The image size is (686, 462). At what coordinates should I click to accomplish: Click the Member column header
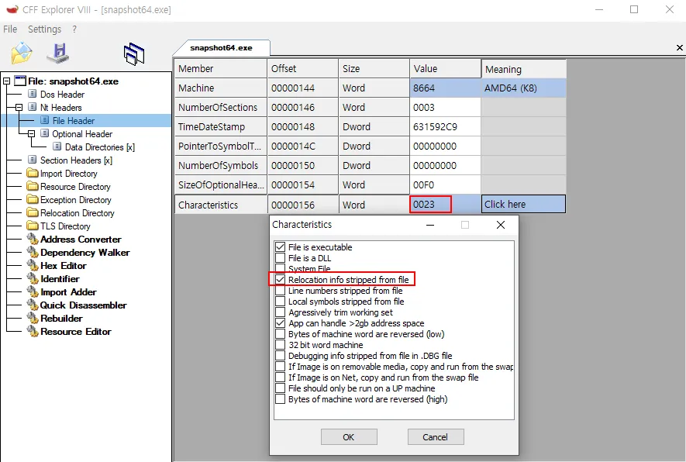click(x=221, y=69)
